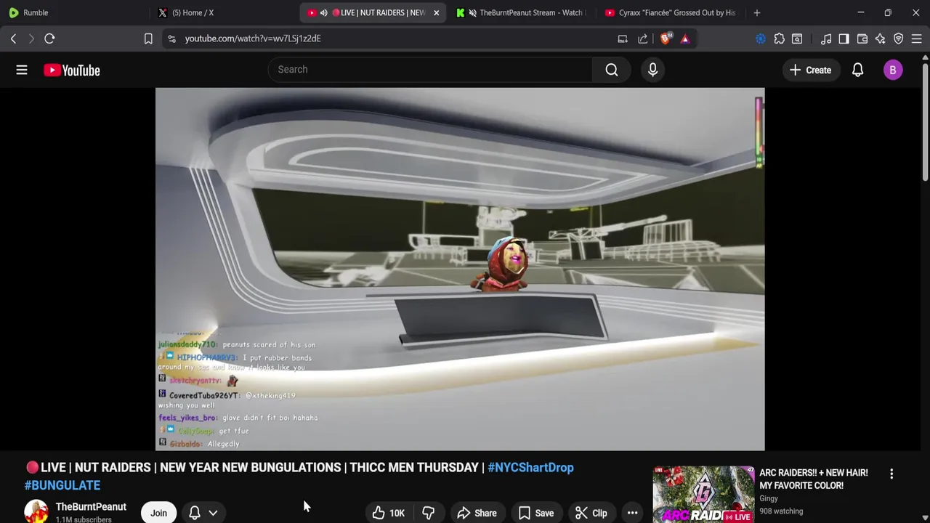Close the LIVE NUT RAIDERS tab
The width and height of the screenshot is (930, 523).
click(436, 12)
